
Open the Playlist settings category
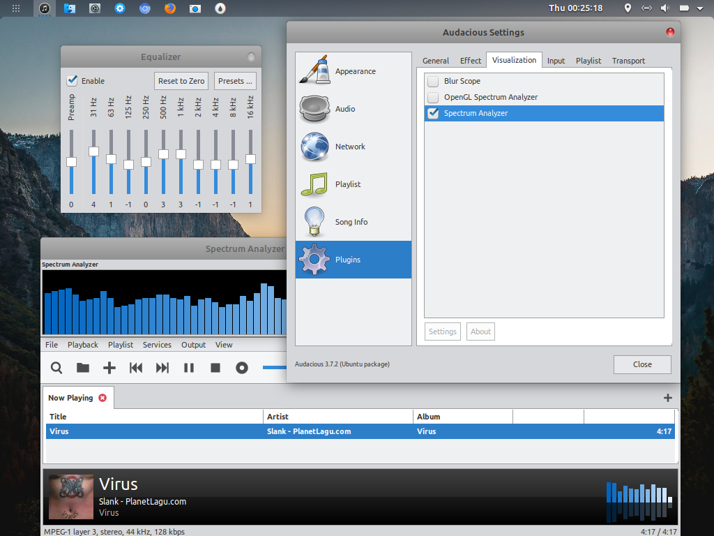[x=353, y=184]
